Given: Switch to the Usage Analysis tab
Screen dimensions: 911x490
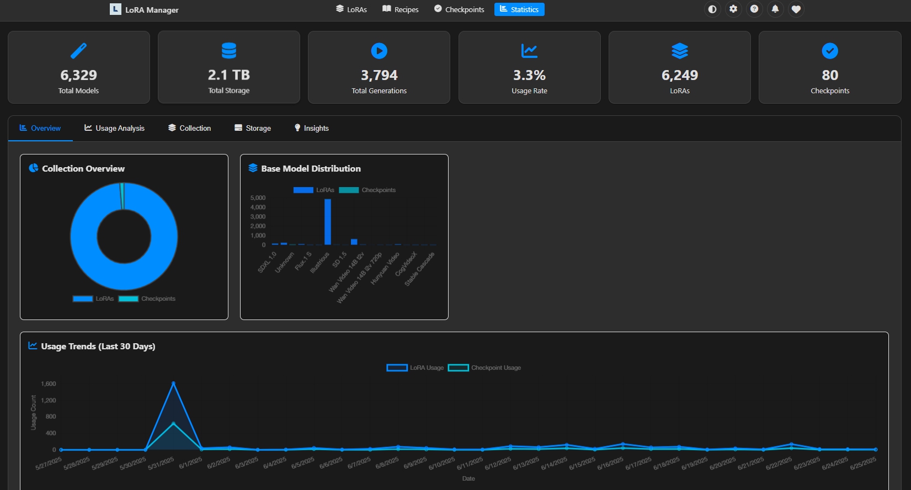Looking at the screenshot, I should [x=114, y=128].
